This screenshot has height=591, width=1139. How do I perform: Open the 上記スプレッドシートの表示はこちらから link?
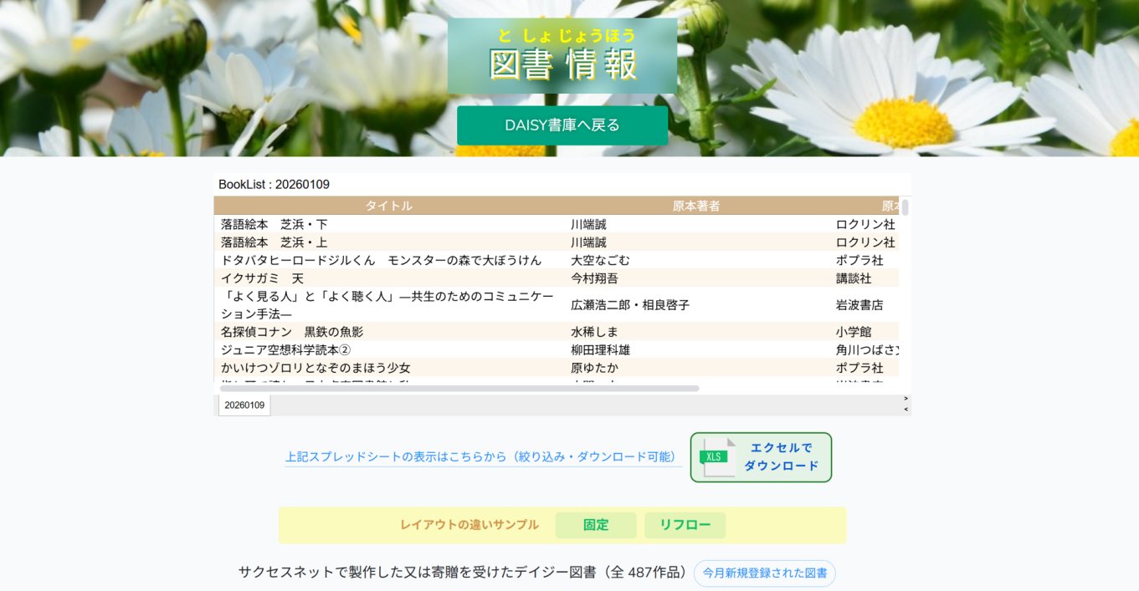482,456
